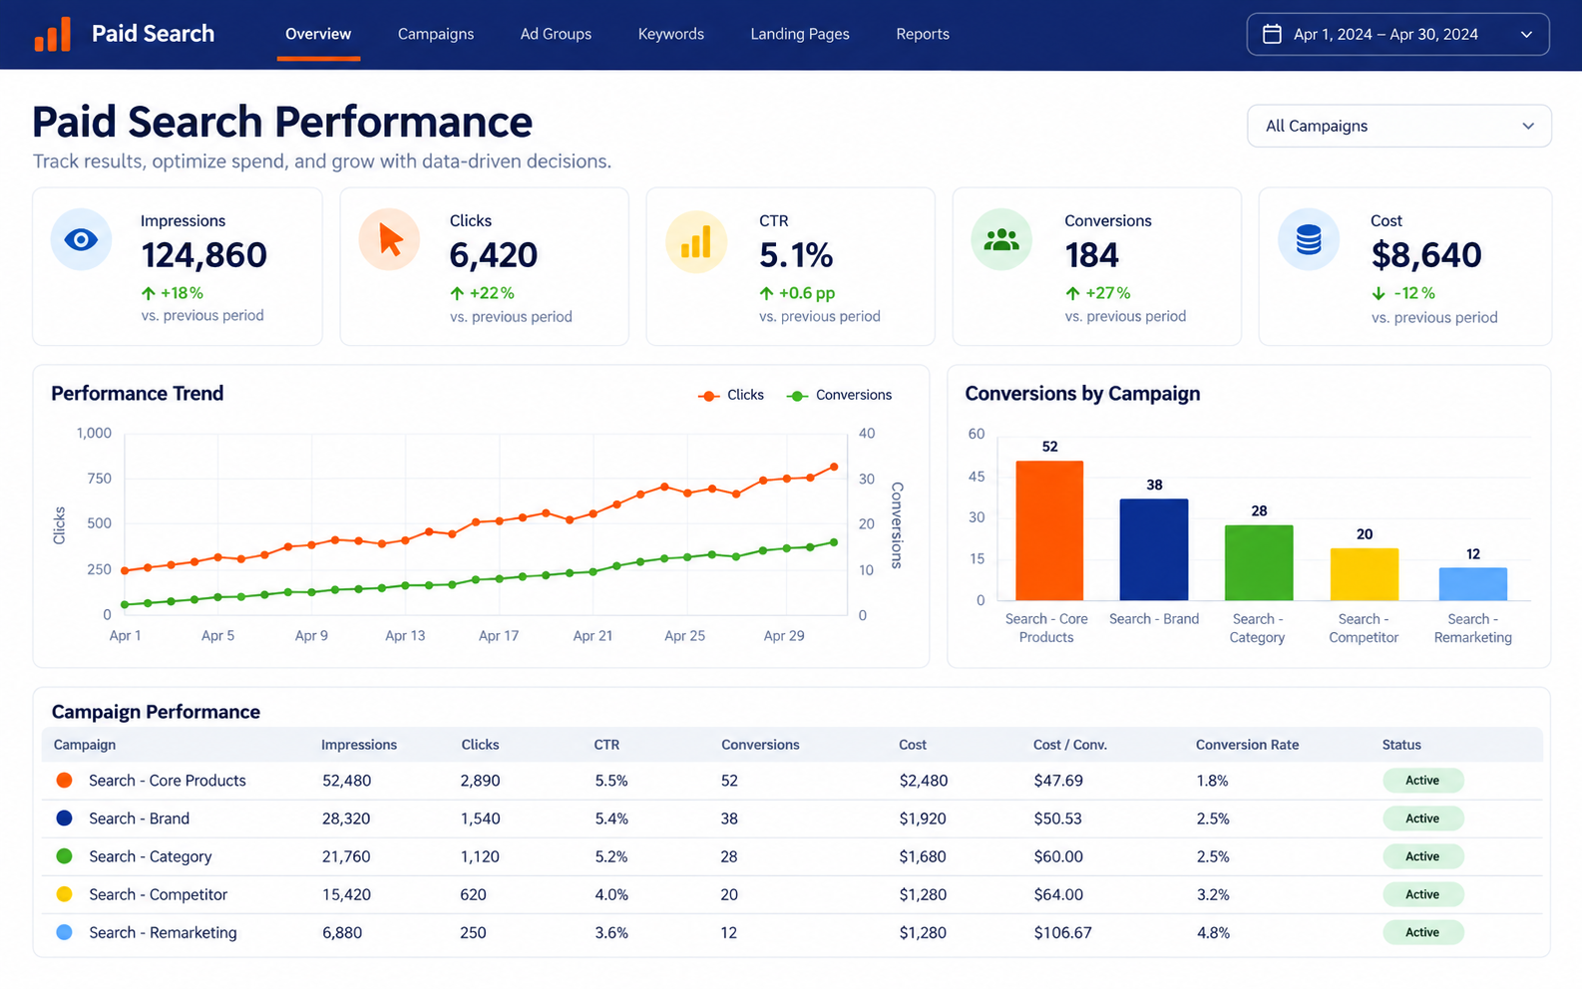Click the cursor arrow icon on Clicks card
Screen dimensions: 1582x989
(x=389, y=239)
